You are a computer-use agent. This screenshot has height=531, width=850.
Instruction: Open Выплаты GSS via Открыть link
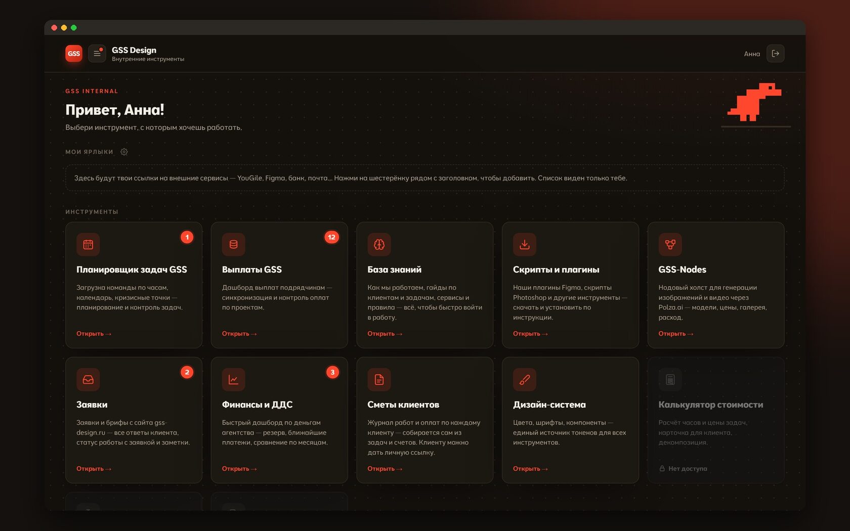pos(239,334)
